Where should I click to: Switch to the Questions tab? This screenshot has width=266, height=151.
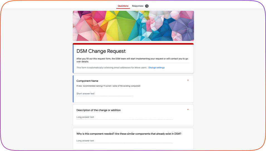pos(123,6)
